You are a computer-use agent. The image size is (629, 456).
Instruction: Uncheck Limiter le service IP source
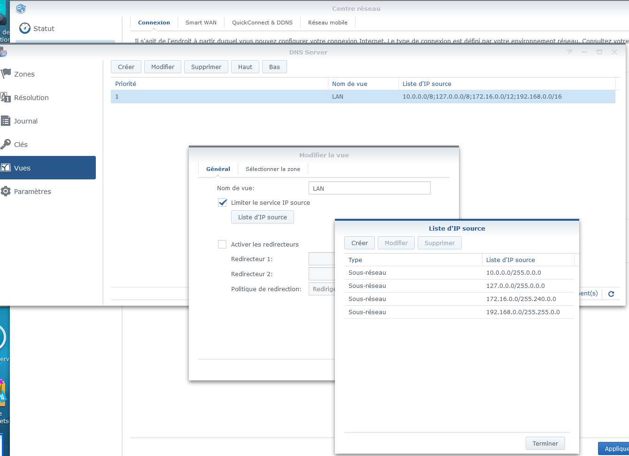pos(223,203)
